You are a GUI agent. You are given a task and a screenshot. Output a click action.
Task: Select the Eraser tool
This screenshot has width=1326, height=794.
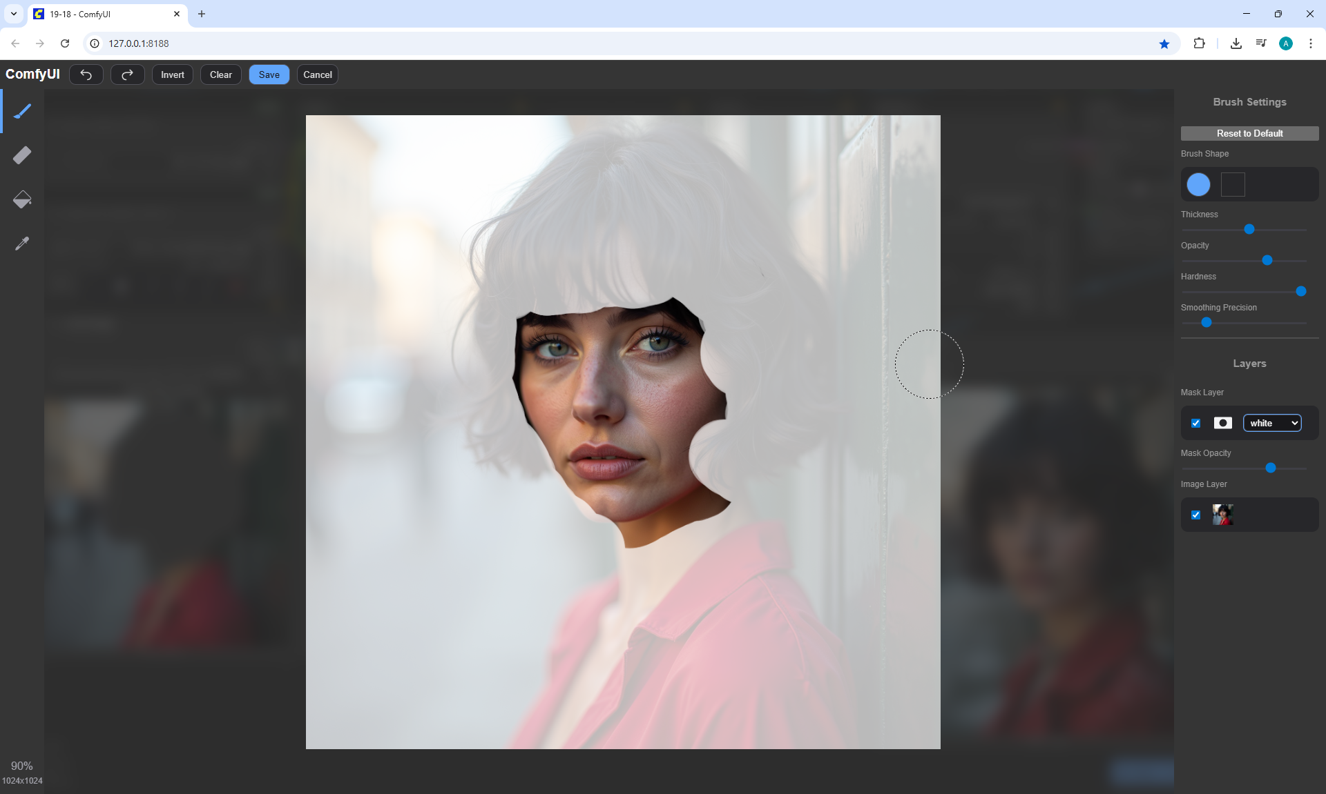click(x=22, y=155)
